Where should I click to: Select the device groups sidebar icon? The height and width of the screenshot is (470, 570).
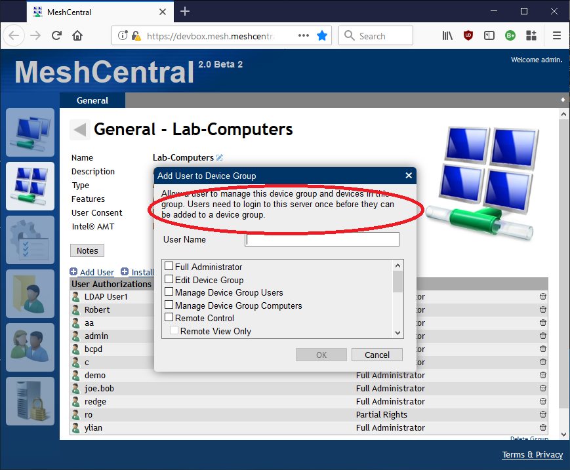coord(30,186)
